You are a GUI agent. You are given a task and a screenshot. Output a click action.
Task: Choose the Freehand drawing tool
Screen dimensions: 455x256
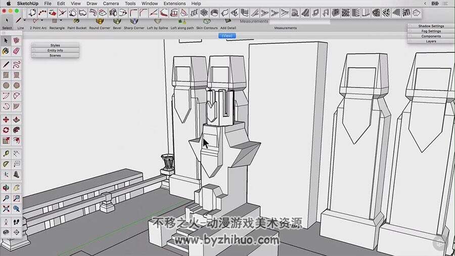(17, 64)
